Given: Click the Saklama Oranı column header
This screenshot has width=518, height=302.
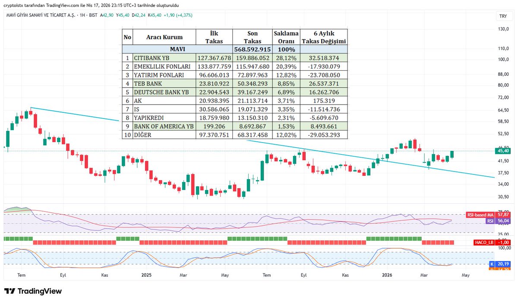Looking at the screenshot, I should click(286, 37).
